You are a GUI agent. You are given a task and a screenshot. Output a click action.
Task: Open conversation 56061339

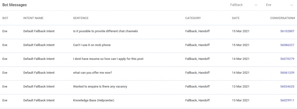tap(287, 73)
